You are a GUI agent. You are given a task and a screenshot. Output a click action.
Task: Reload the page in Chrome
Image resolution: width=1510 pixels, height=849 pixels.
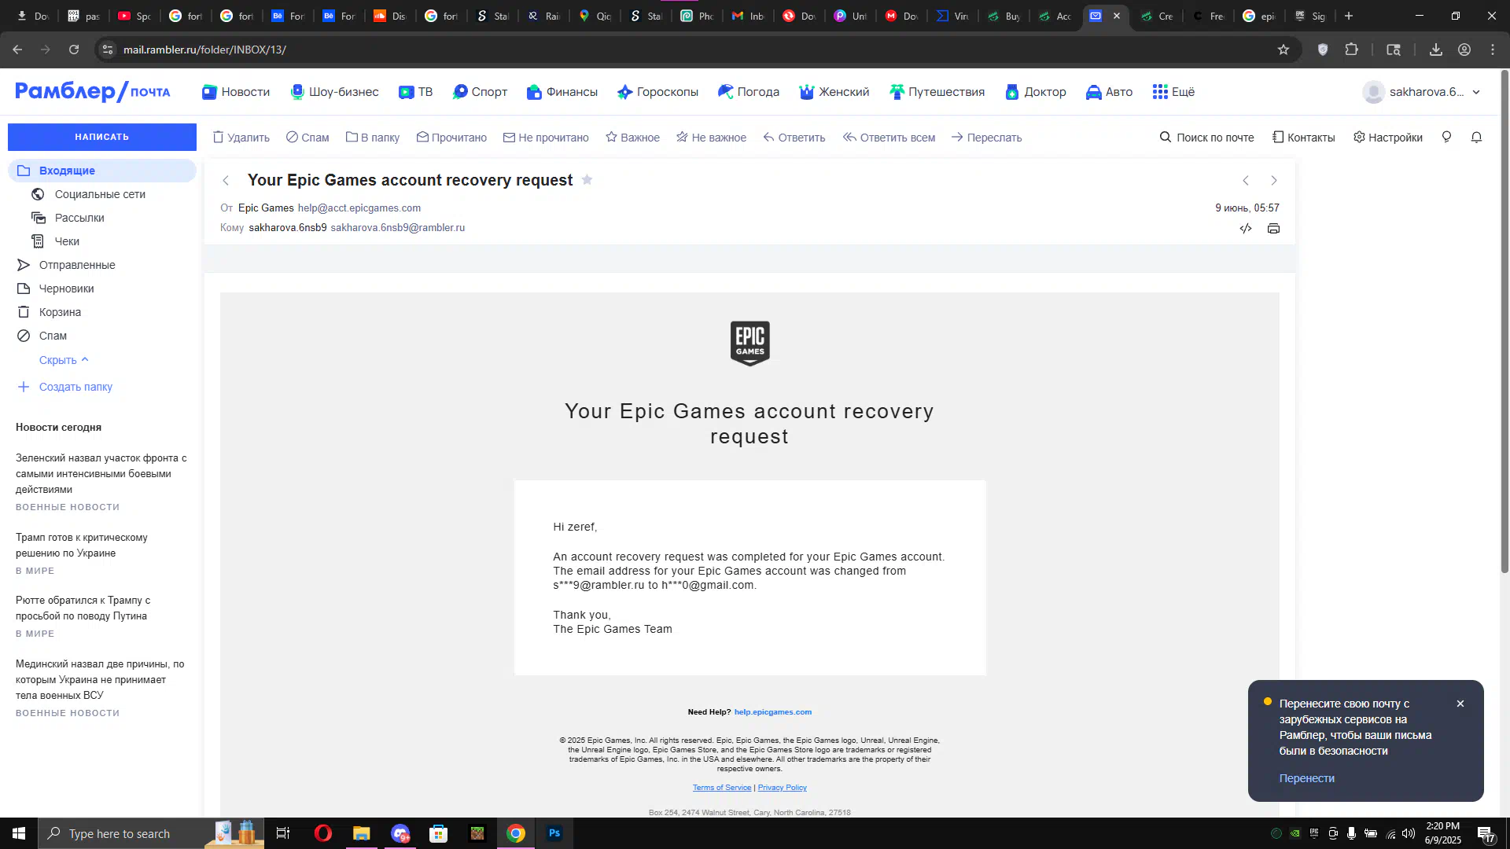click(74, 50)
